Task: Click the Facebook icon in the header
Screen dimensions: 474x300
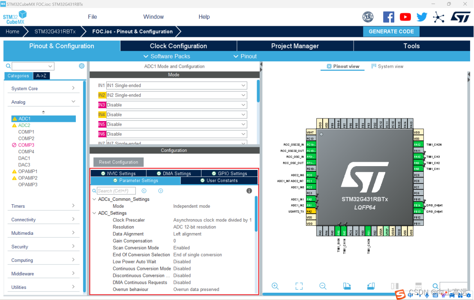Action: 388,17
